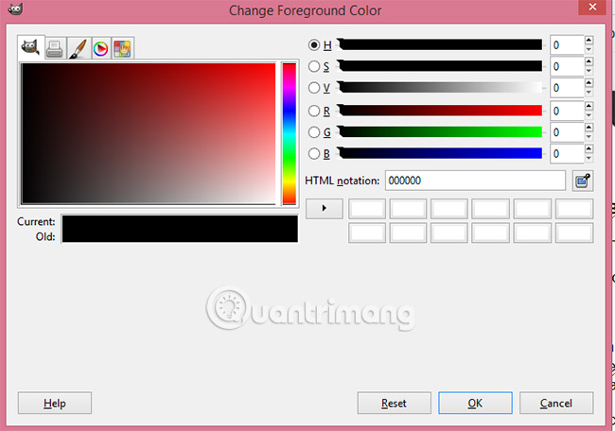Click the eyedropper pick-color icon
Screen dimensions: 615x431
tap(583, 181)
